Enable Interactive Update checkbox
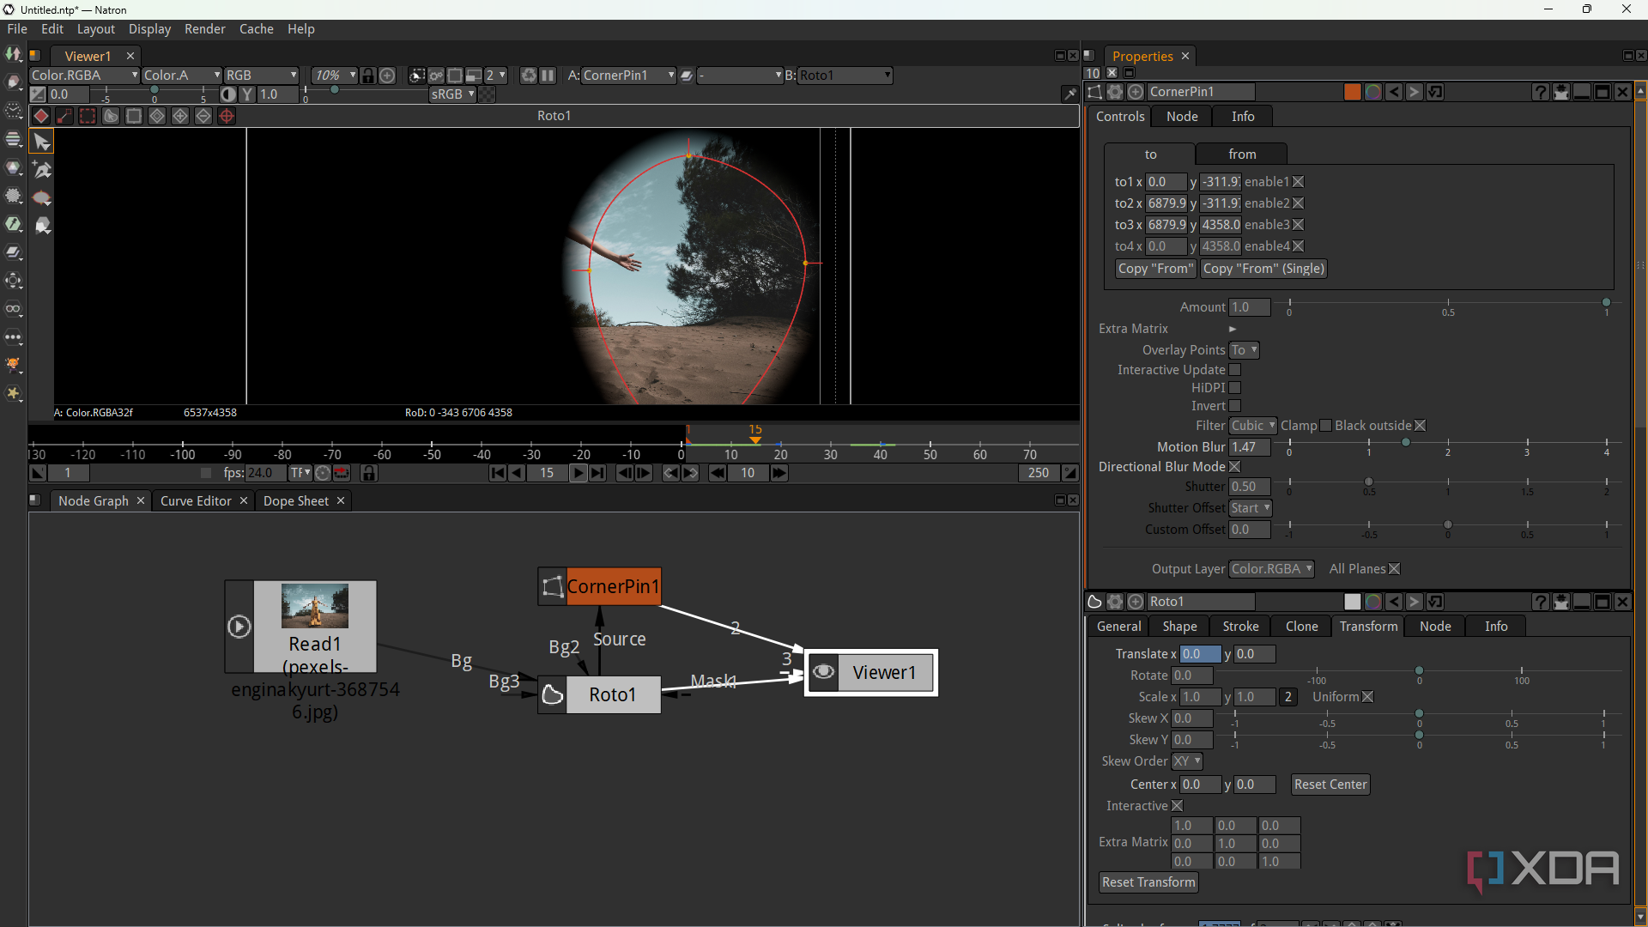1648x927 pixels. pos(1235,370)
